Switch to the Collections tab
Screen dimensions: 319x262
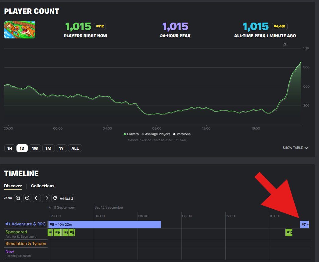coord(43,186)
